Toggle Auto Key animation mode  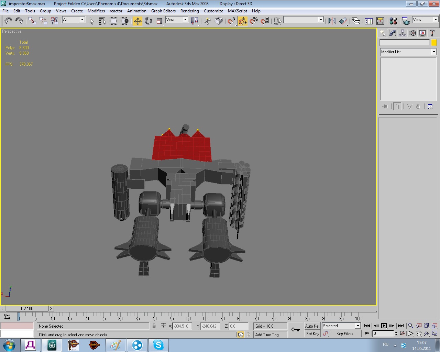pos(312,326)
